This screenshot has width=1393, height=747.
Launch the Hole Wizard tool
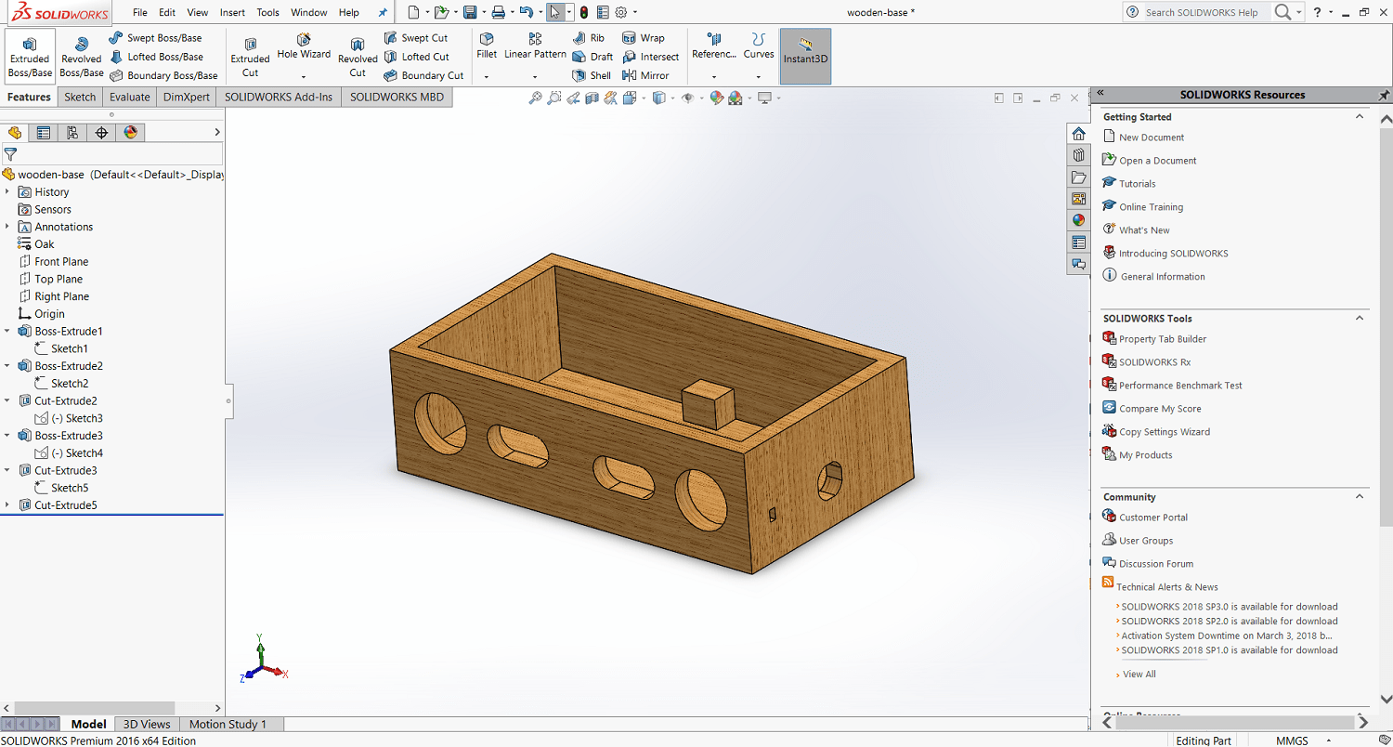304,46
